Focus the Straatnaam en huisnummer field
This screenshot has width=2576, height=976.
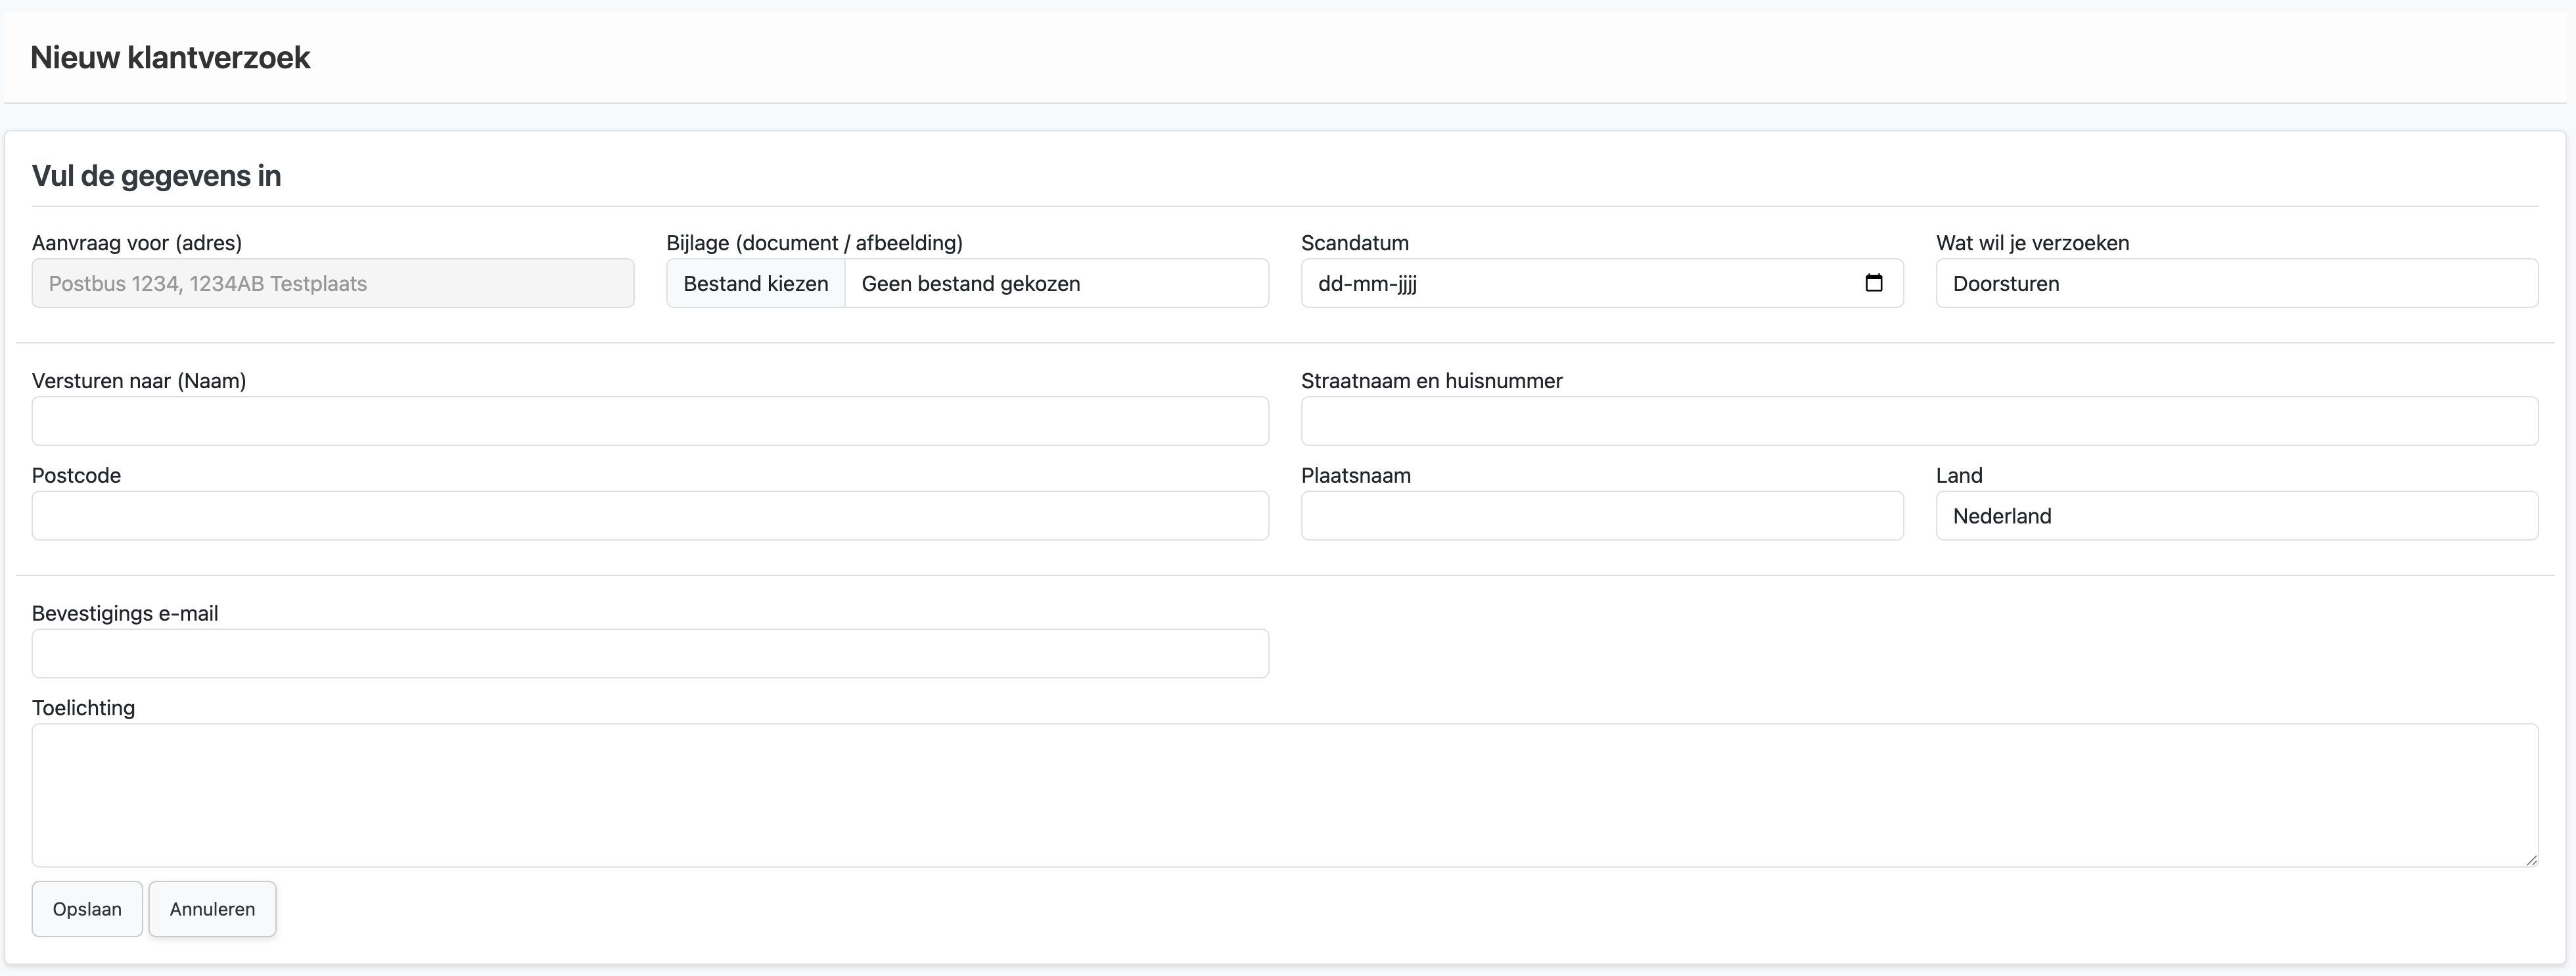click(x=1919, y=420)
